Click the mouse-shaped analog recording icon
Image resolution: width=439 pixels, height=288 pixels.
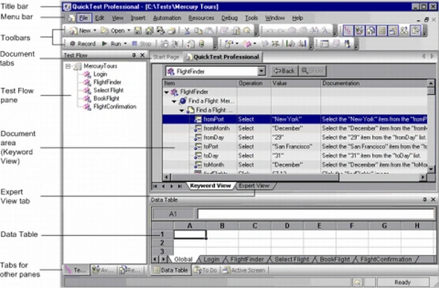[164, 44]
